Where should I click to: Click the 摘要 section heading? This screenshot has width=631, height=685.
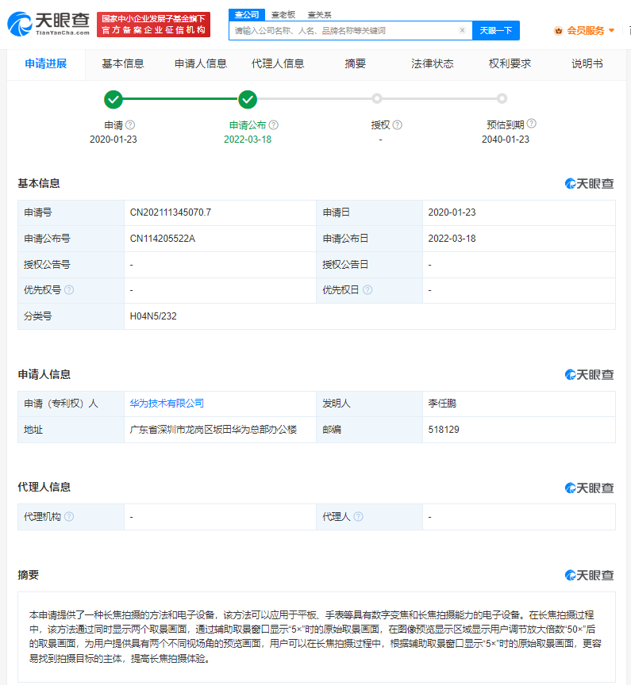[x=29, y=575]
